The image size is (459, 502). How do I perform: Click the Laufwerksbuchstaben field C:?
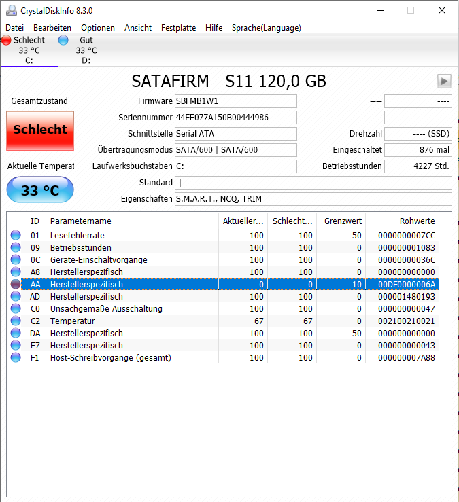235,166
